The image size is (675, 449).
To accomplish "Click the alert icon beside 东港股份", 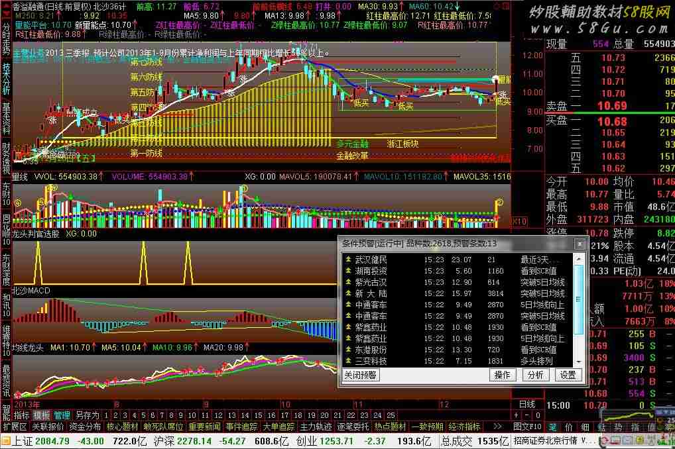I will coord(348,350).
